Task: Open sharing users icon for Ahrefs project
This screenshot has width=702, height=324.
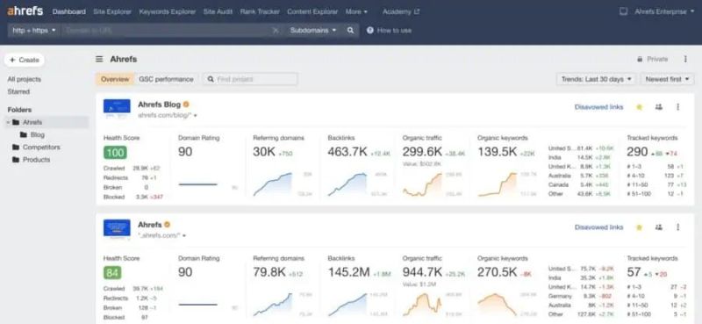Action: click(x=659, y=227)
